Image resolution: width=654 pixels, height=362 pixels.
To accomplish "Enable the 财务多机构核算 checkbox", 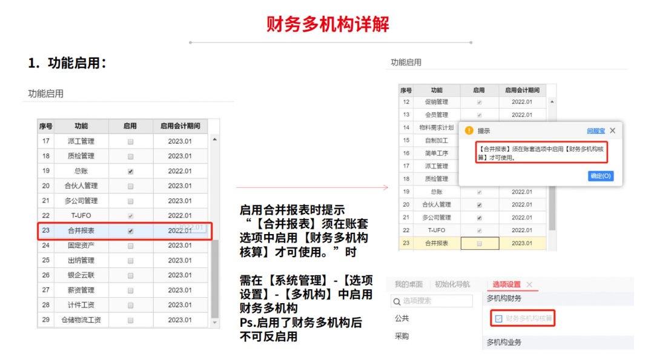I will coord(498,318).
